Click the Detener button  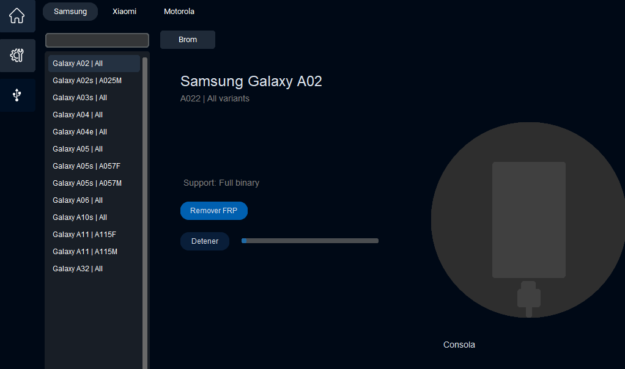click(205, 241)
